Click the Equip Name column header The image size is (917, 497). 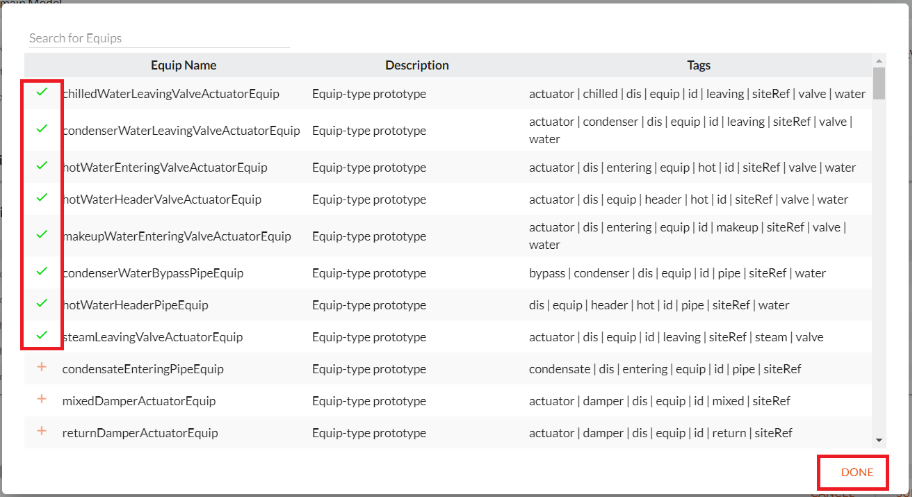tap(184, 65)
